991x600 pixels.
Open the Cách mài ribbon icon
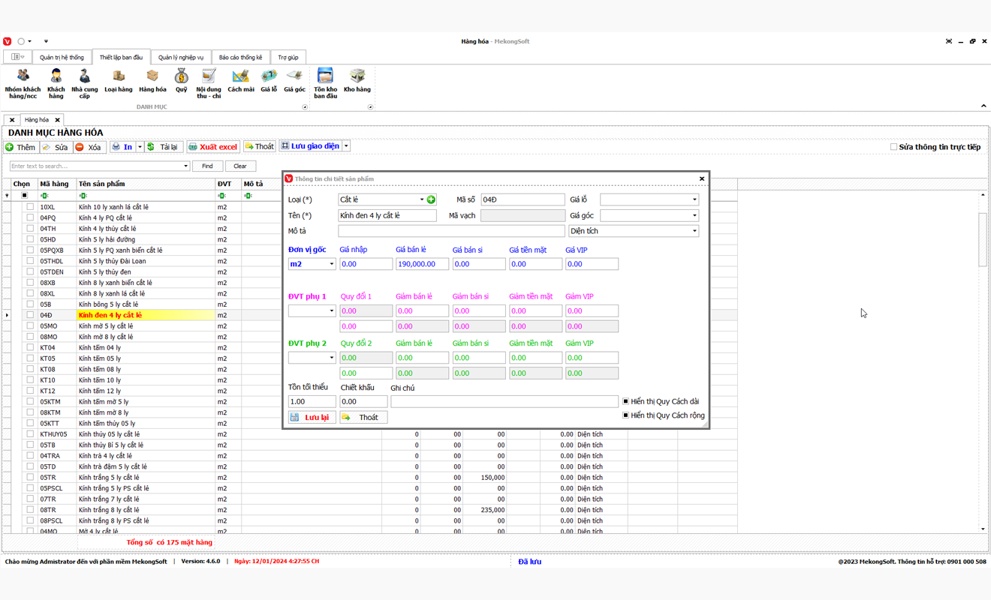pyautogui.click(x=240, y=80)
